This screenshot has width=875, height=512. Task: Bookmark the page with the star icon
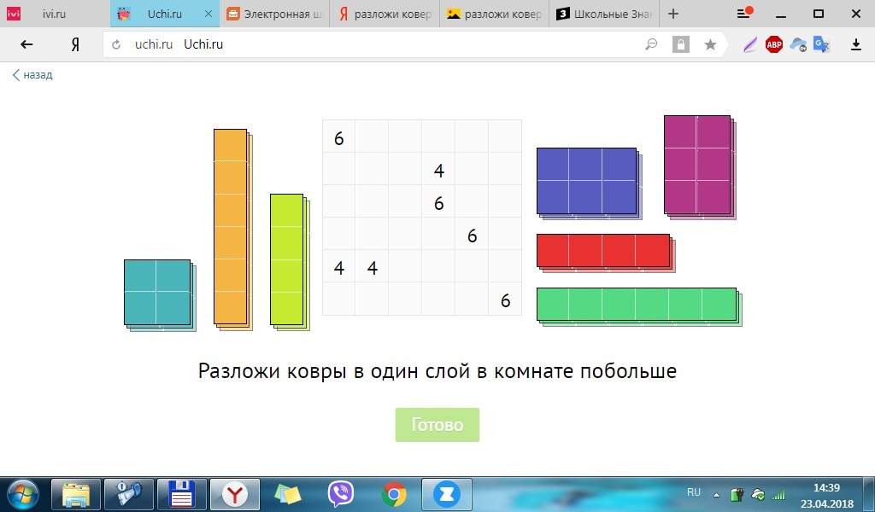[710, 45]
